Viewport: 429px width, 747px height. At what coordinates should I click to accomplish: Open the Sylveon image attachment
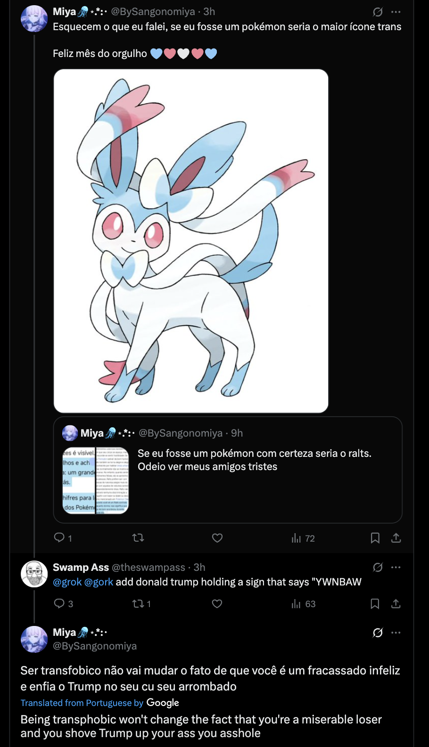(191, 241)
